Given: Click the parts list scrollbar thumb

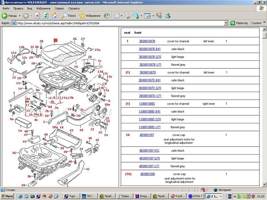Looking at the screenshot, I should pyautogui.click(x=264, y=36).
